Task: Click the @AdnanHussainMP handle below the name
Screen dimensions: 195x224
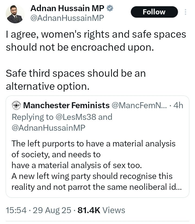Action: coord(67,18)
